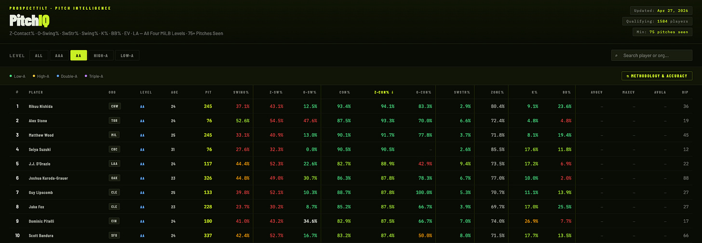Sort by the LEVEL column header
This screenshot has width=702, height=243.
pyautogui.click(x=146, y=91)
